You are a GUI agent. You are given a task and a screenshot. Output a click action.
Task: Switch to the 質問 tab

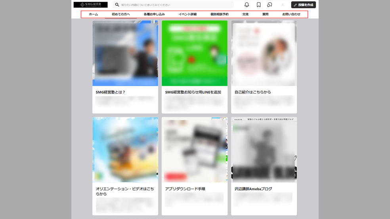click(x=266, y=14)
